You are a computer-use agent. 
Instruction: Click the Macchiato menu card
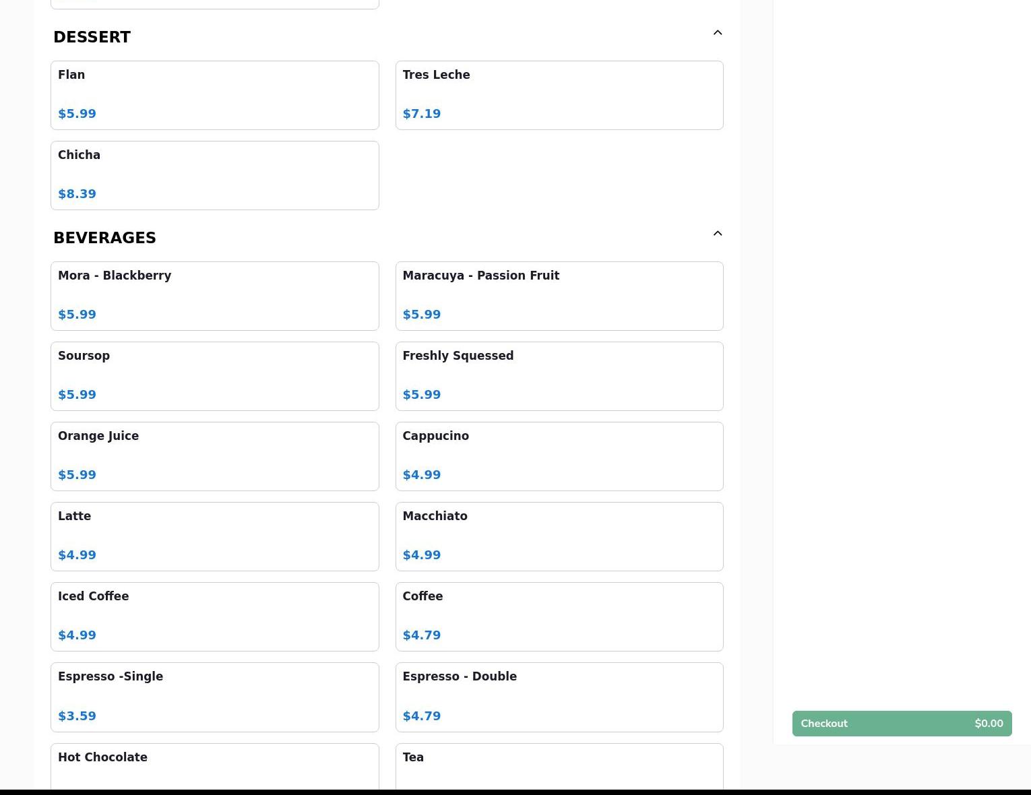click(x=559, y=536)
